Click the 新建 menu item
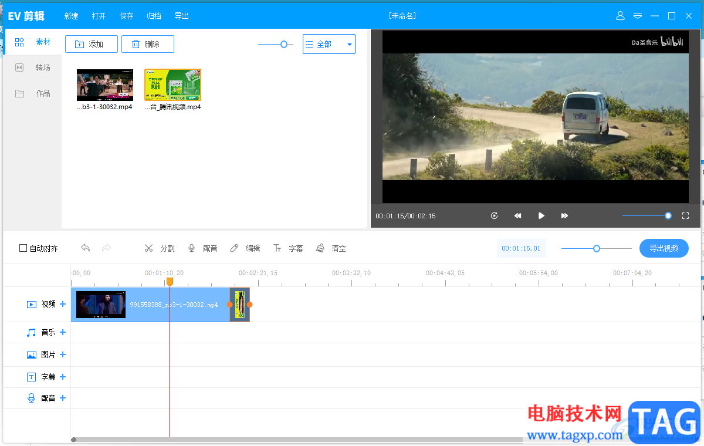704x446 pixels. [72, 16]
